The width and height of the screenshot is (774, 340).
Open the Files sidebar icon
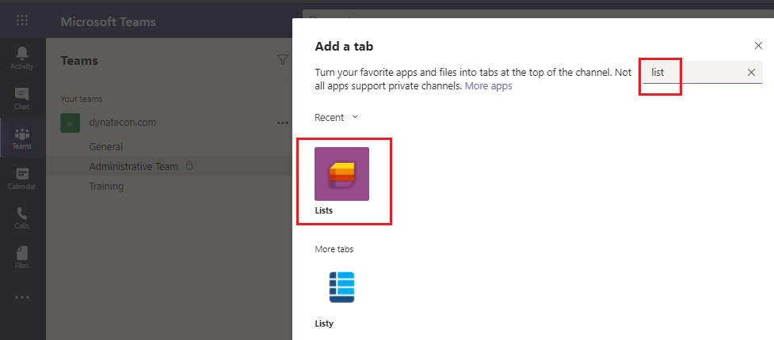(22, 257)
